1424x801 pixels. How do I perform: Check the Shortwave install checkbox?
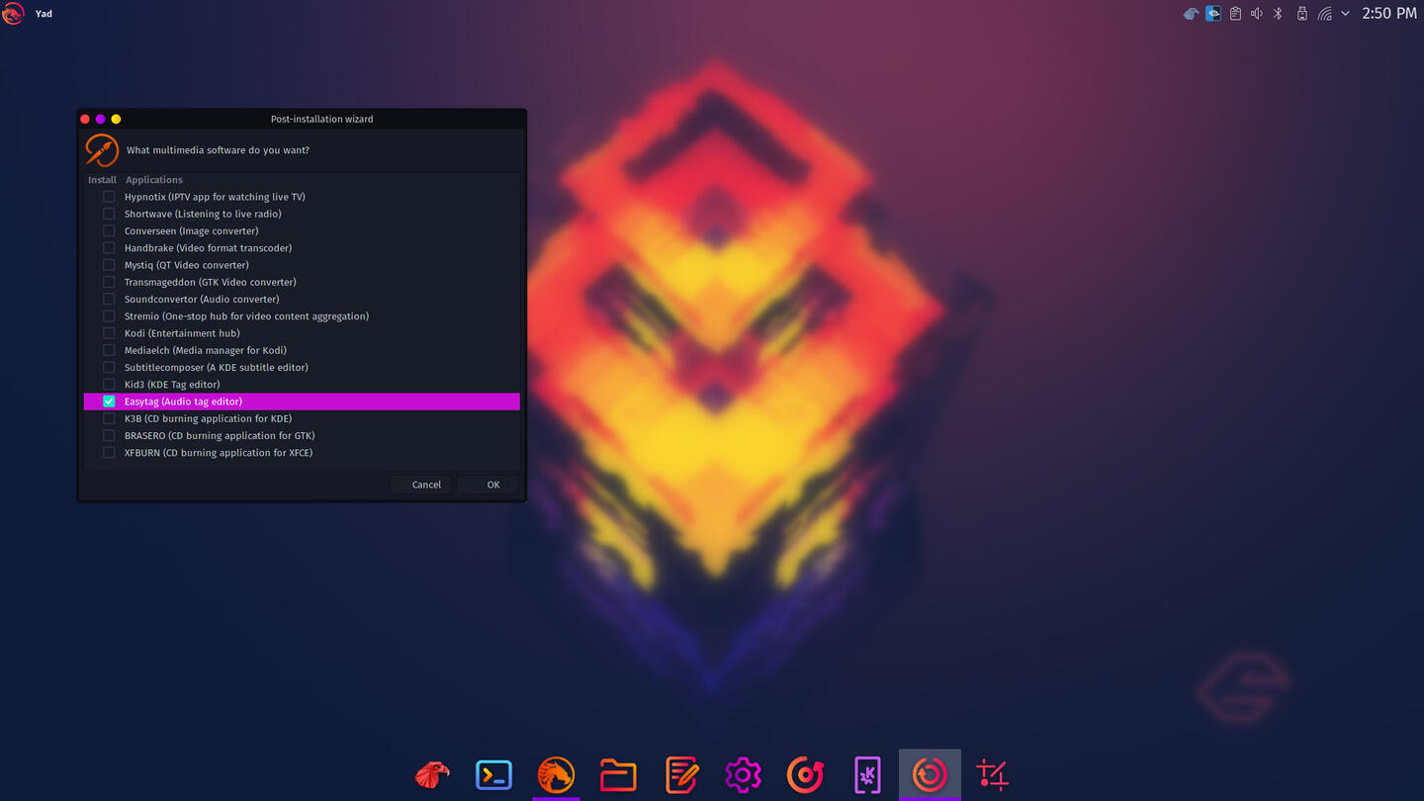(x=109, y=214)
